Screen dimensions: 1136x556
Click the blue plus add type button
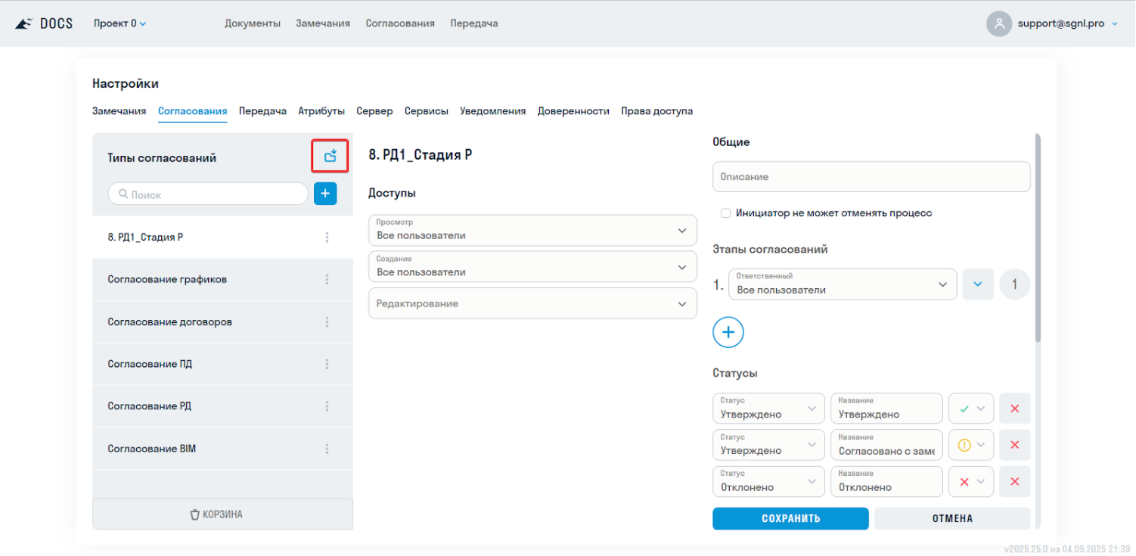[x=325, y=194]
